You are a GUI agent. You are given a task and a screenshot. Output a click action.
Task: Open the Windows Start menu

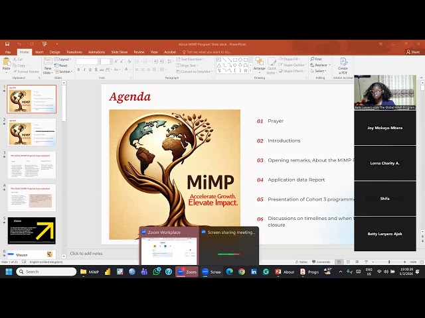click(9, 272)
